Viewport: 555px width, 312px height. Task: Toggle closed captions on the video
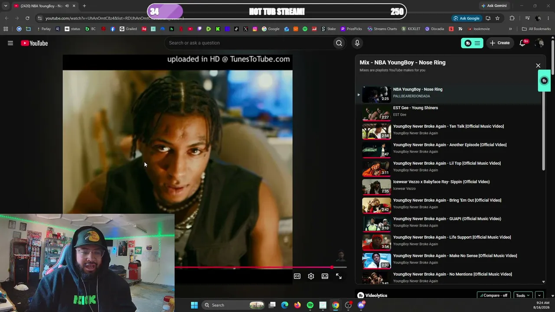297,276
